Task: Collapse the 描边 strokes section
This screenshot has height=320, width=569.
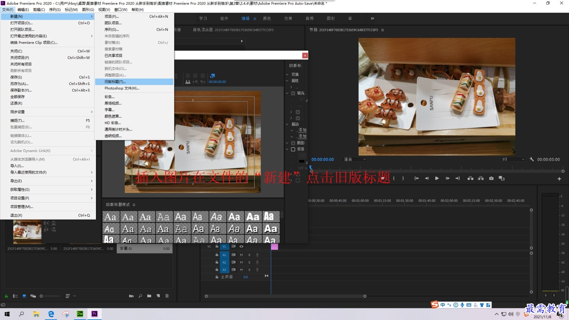Action: [287, 124]
